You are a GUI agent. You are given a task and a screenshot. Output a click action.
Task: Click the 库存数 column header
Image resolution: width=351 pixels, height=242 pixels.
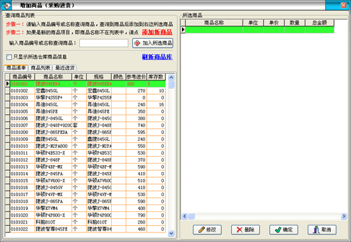coord(156,76)
